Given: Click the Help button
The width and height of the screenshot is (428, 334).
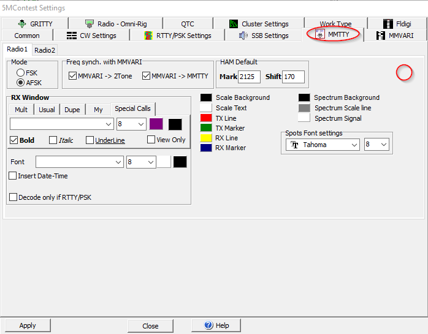Looking at the screenshot, I should 216,325.
